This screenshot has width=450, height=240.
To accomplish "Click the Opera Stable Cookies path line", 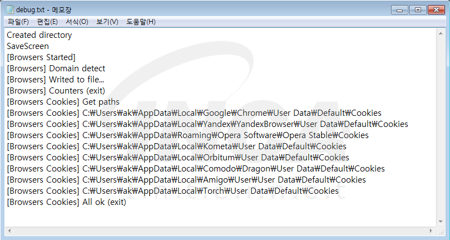I will coord(187,135).
